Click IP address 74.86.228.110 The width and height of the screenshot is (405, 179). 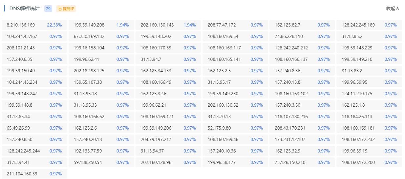[289, 36]
